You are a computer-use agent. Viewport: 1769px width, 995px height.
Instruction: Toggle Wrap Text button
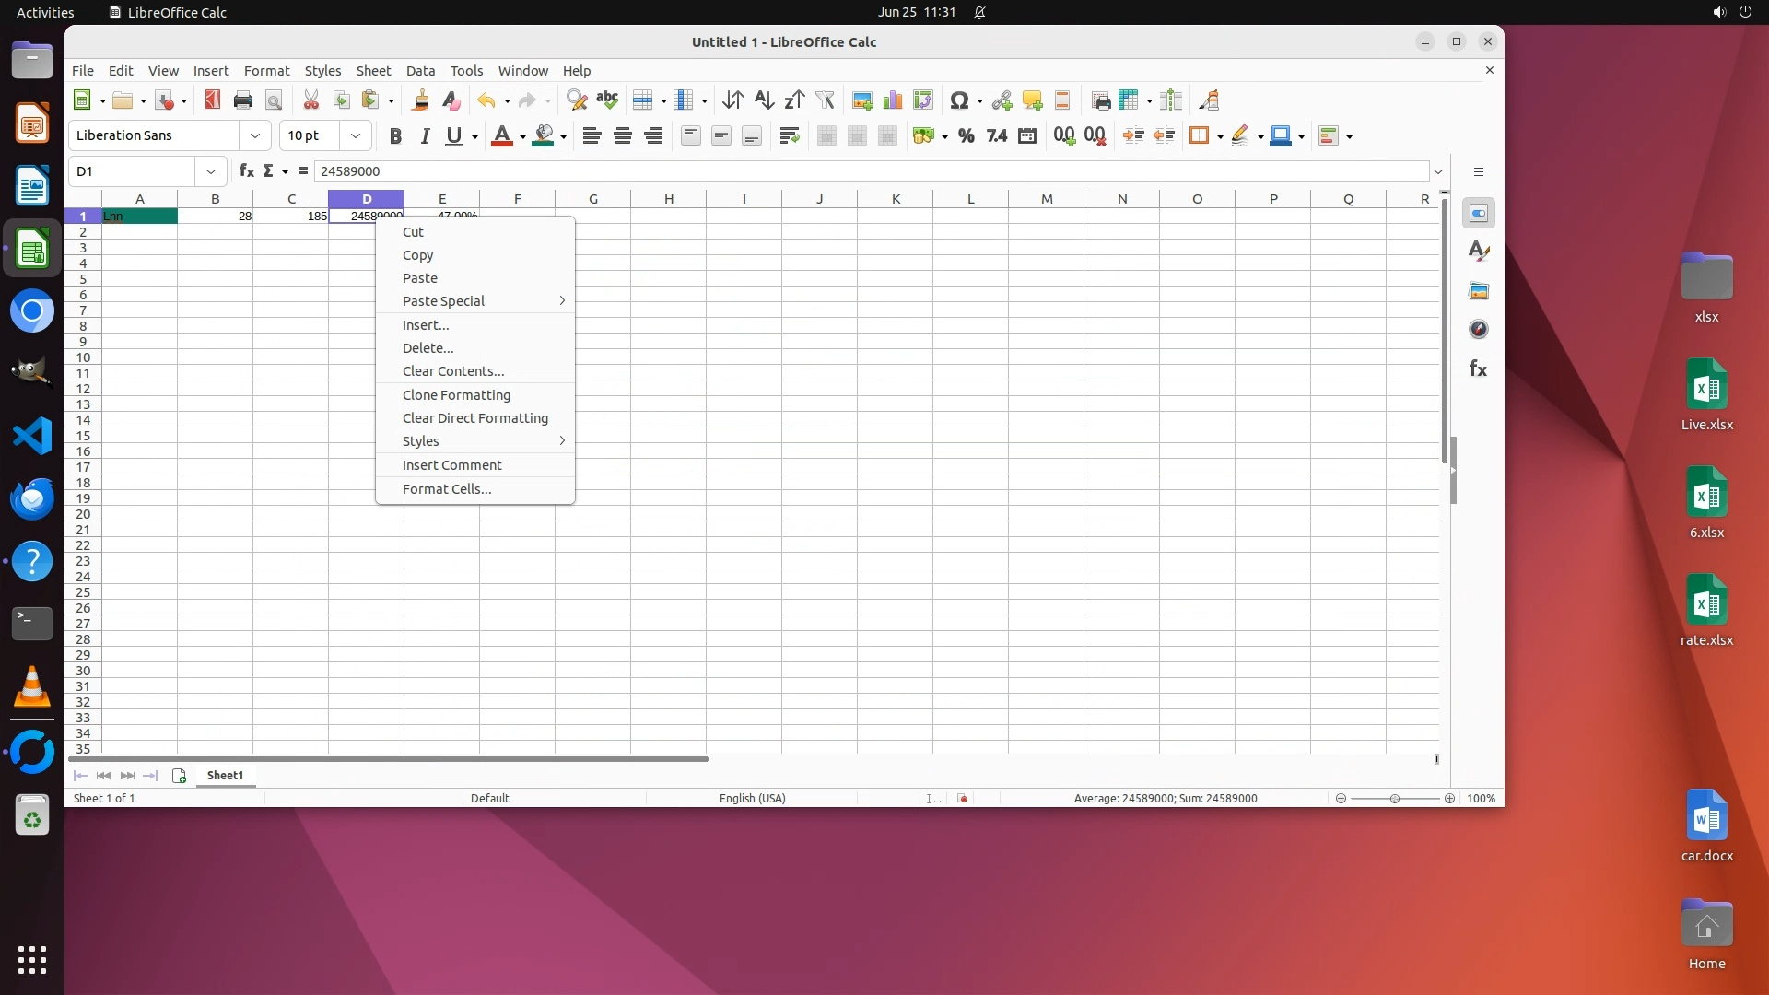pyautogui.click(x=789, y=136)
